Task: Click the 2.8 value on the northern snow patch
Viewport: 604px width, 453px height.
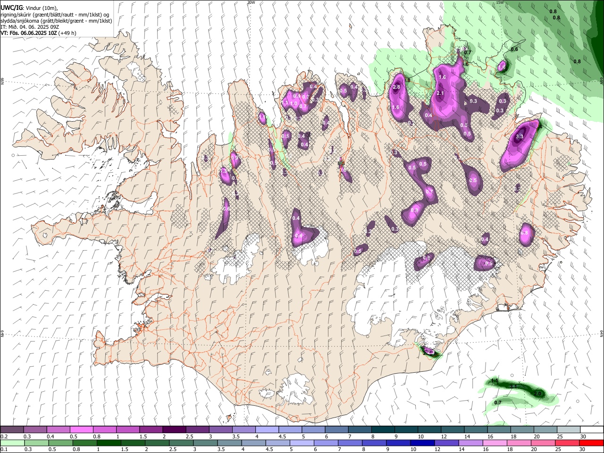Action: [396, 87]
